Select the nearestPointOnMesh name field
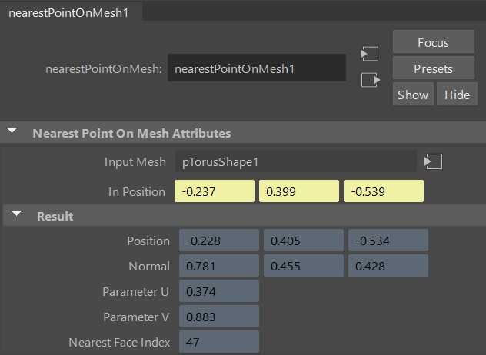The width and height of the screenshot is (486, 355). pos(257,68)
